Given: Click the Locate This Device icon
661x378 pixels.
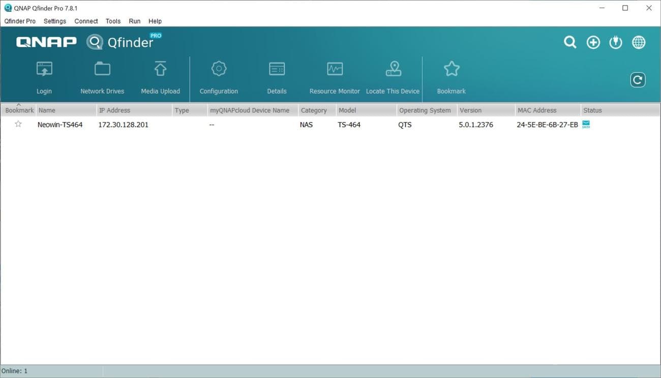Looking at the screenshot, I should tap(393, 76).
